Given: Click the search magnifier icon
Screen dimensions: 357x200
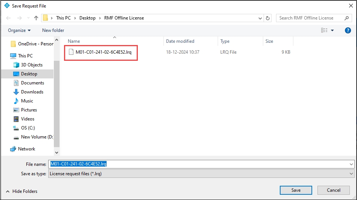Looking at the screenshot, I should (346, 18).
